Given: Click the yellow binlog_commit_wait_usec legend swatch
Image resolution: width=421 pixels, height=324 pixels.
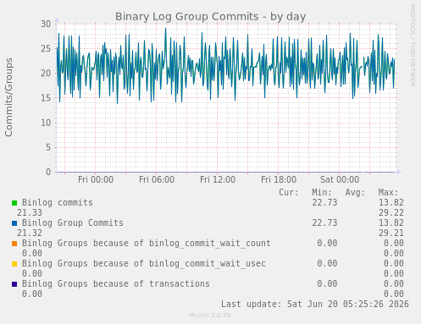Looking at the screenshot, I should pyautogui.click(x=14, y=264).
